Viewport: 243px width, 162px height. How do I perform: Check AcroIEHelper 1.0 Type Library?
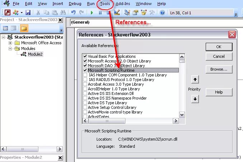point(85,89)
